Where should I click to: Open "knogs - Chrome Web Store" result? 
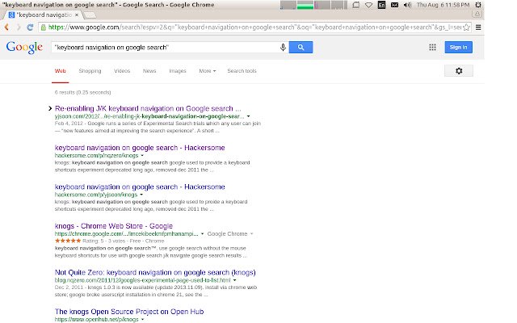(x=114, y=226)
